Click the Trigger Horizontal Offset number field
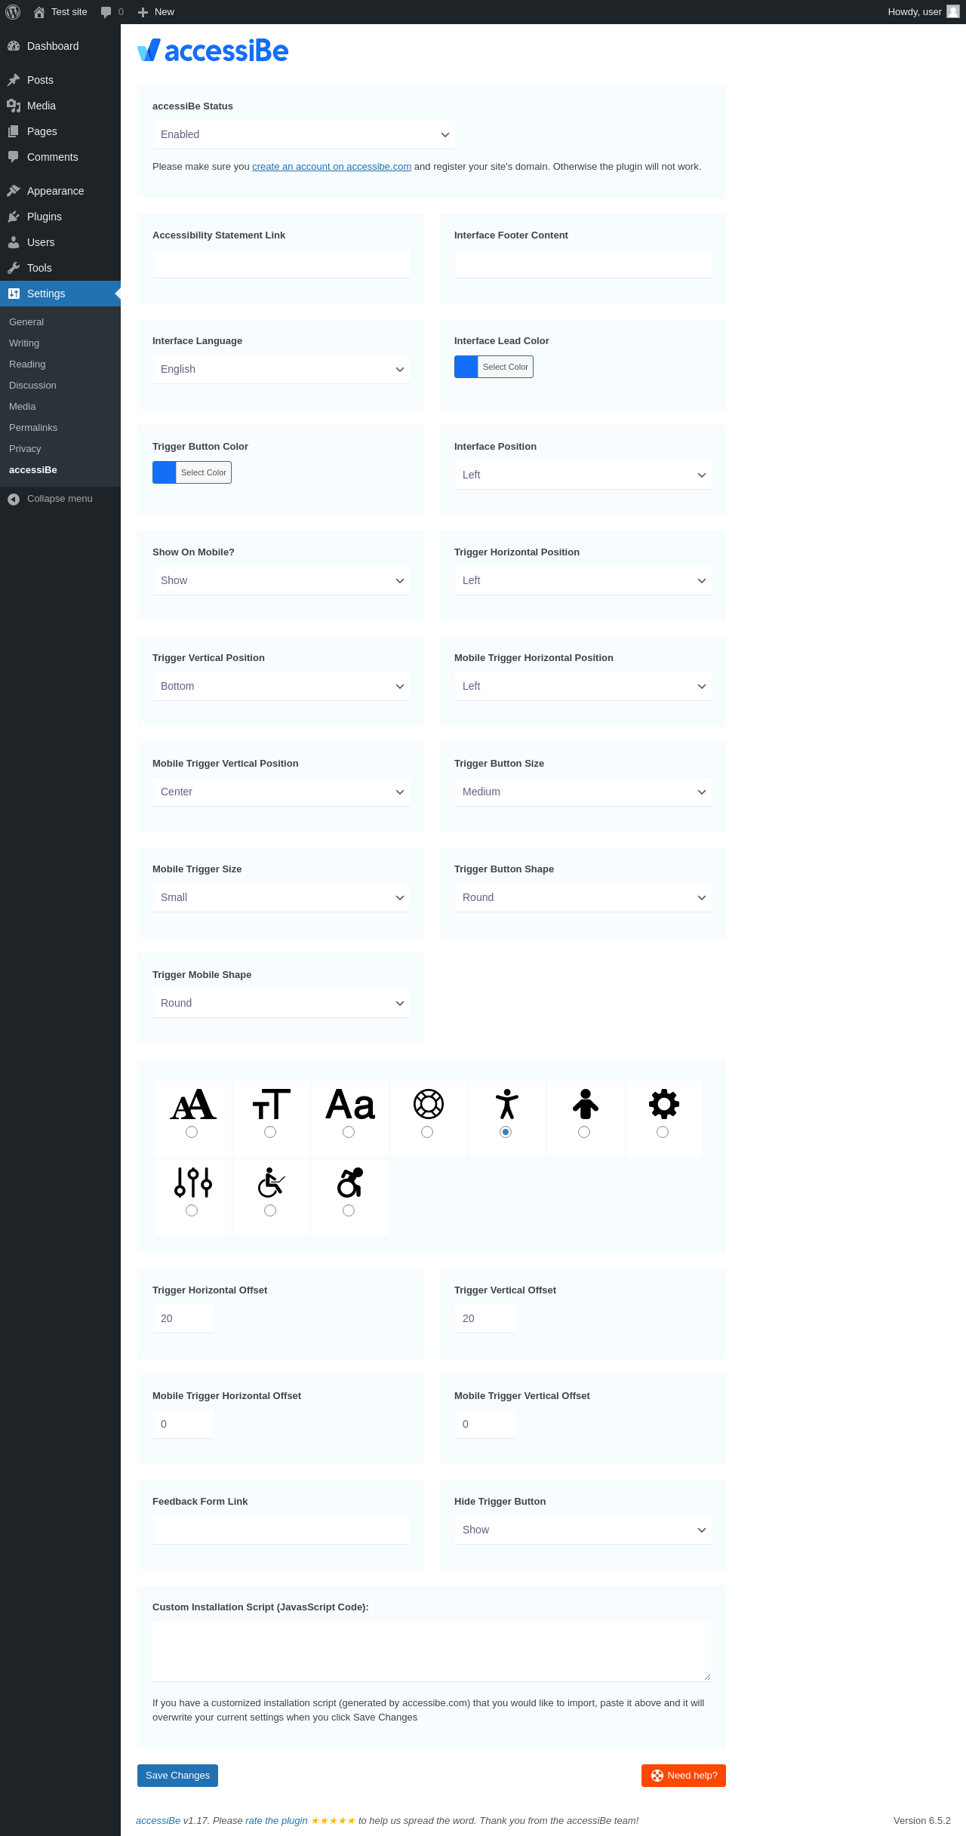 pos(183,1318)
